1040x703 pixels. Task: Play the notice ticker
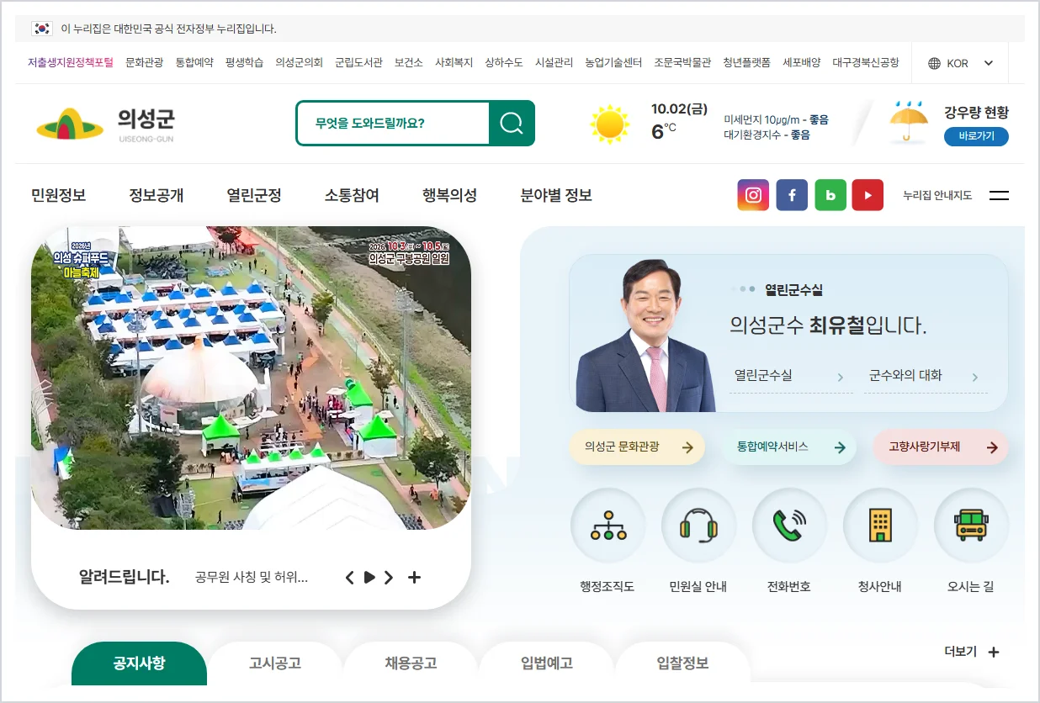click(369, 577)
